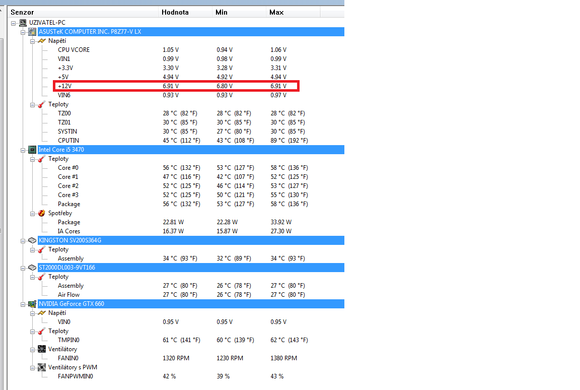Viewport: 580px width, 390px height.
Task: Select the KINGSTON SV200S364G row
Action: (191, 240)
